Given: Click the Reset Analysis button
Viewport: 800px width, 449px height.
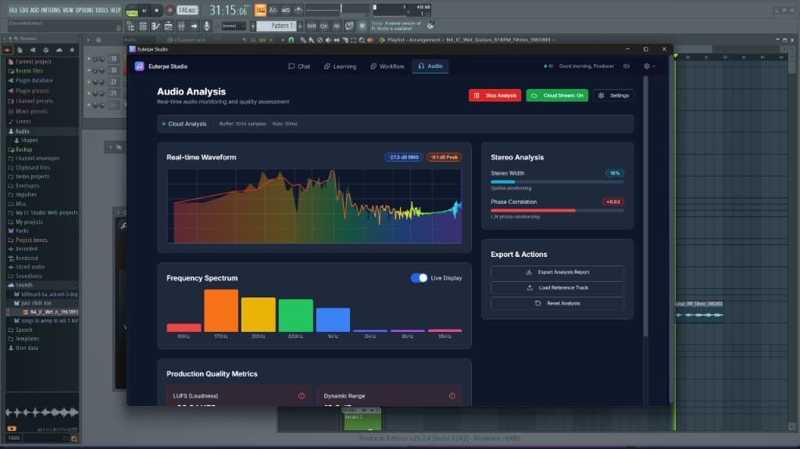Looking at the screenshot, I should point(557,304).
